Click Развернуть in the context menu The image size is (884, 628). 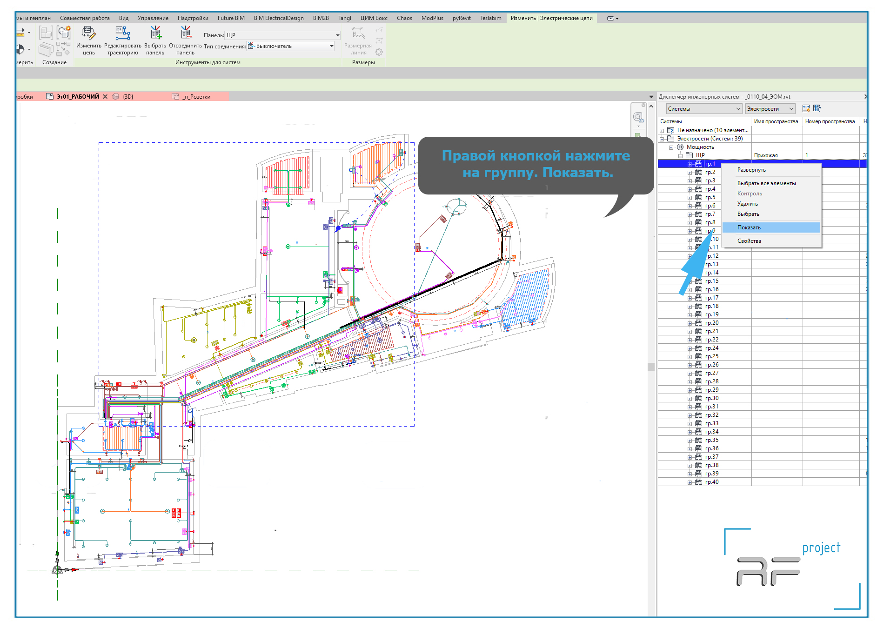(x=771, y=170)
